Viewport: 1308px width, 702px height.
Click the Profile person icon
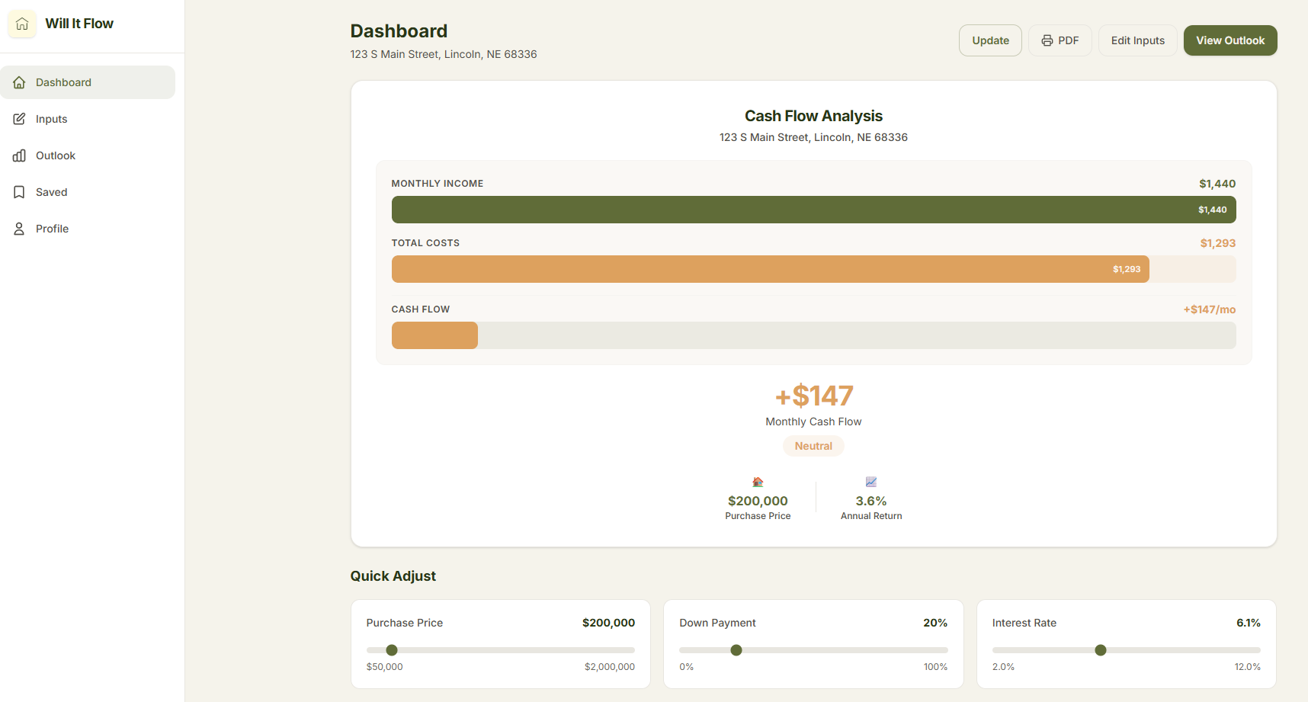coord(19,229)
